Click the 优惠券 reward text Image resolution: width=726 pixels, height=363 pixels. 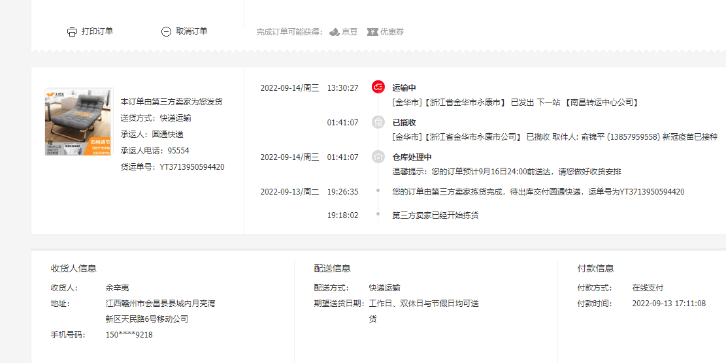click(392, 32)
